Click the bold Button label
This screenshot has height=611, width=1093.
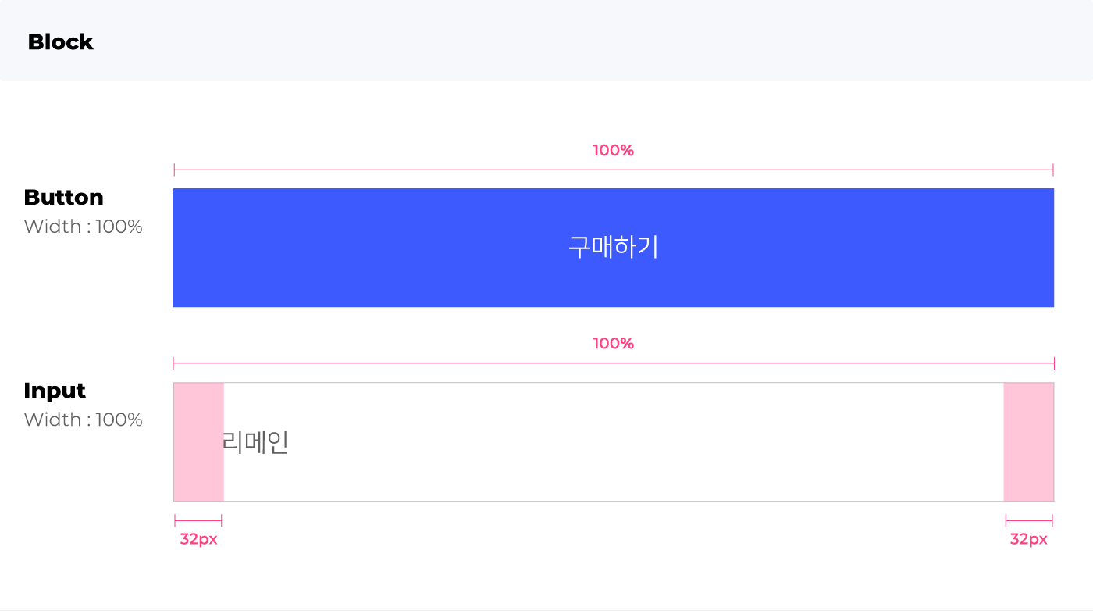click(64, 197)
